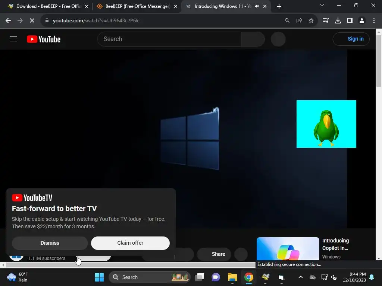Open the tab search dropdown chevron
This screenshot has height=286, width=382.
[x=322, y=5]
